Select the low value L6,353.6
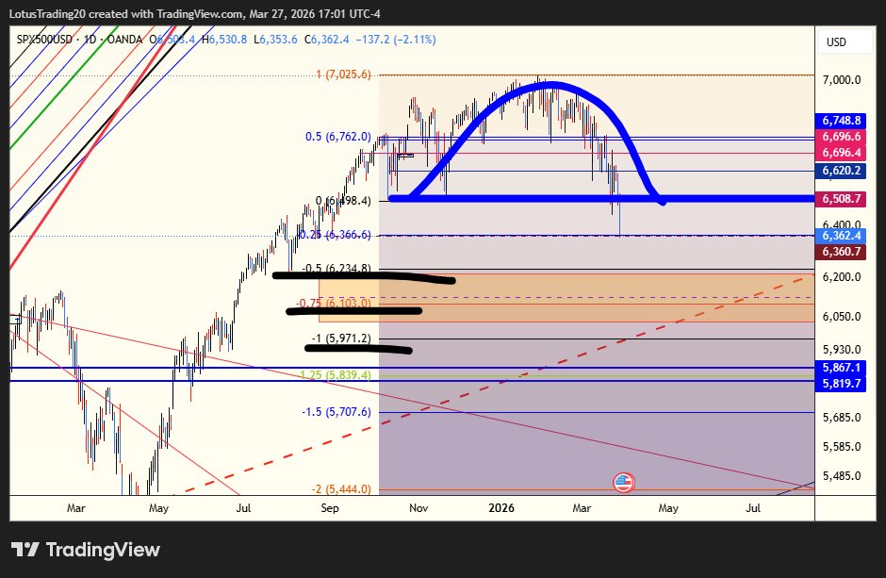This screenshot has height=578, width=886. point(275,40)
